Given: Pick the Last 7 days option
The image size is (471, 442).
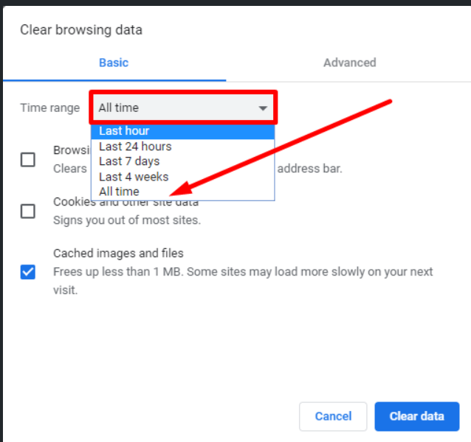Looking at the screenshot, I should click(129, 161).
